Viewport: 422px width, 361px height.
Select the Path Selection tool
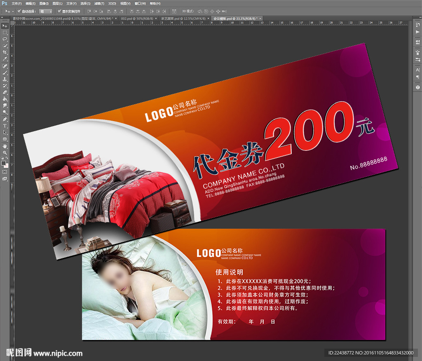coord(5,132)
